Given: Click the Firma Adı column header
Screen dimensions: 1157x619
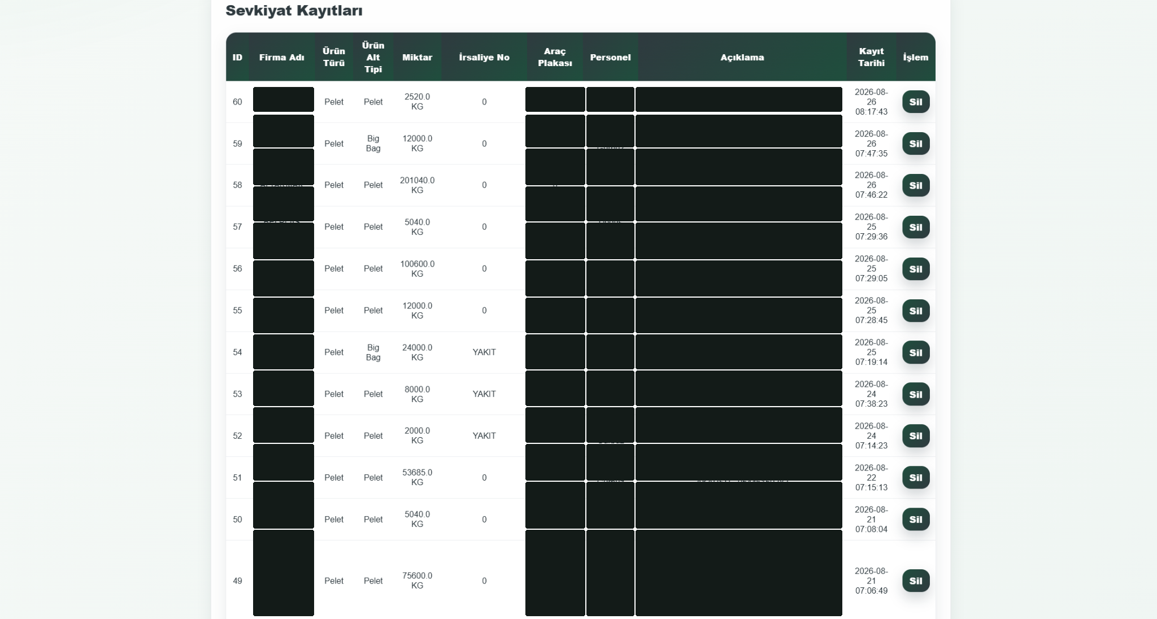Looking at the screenshot, I should tap(281, 57).
